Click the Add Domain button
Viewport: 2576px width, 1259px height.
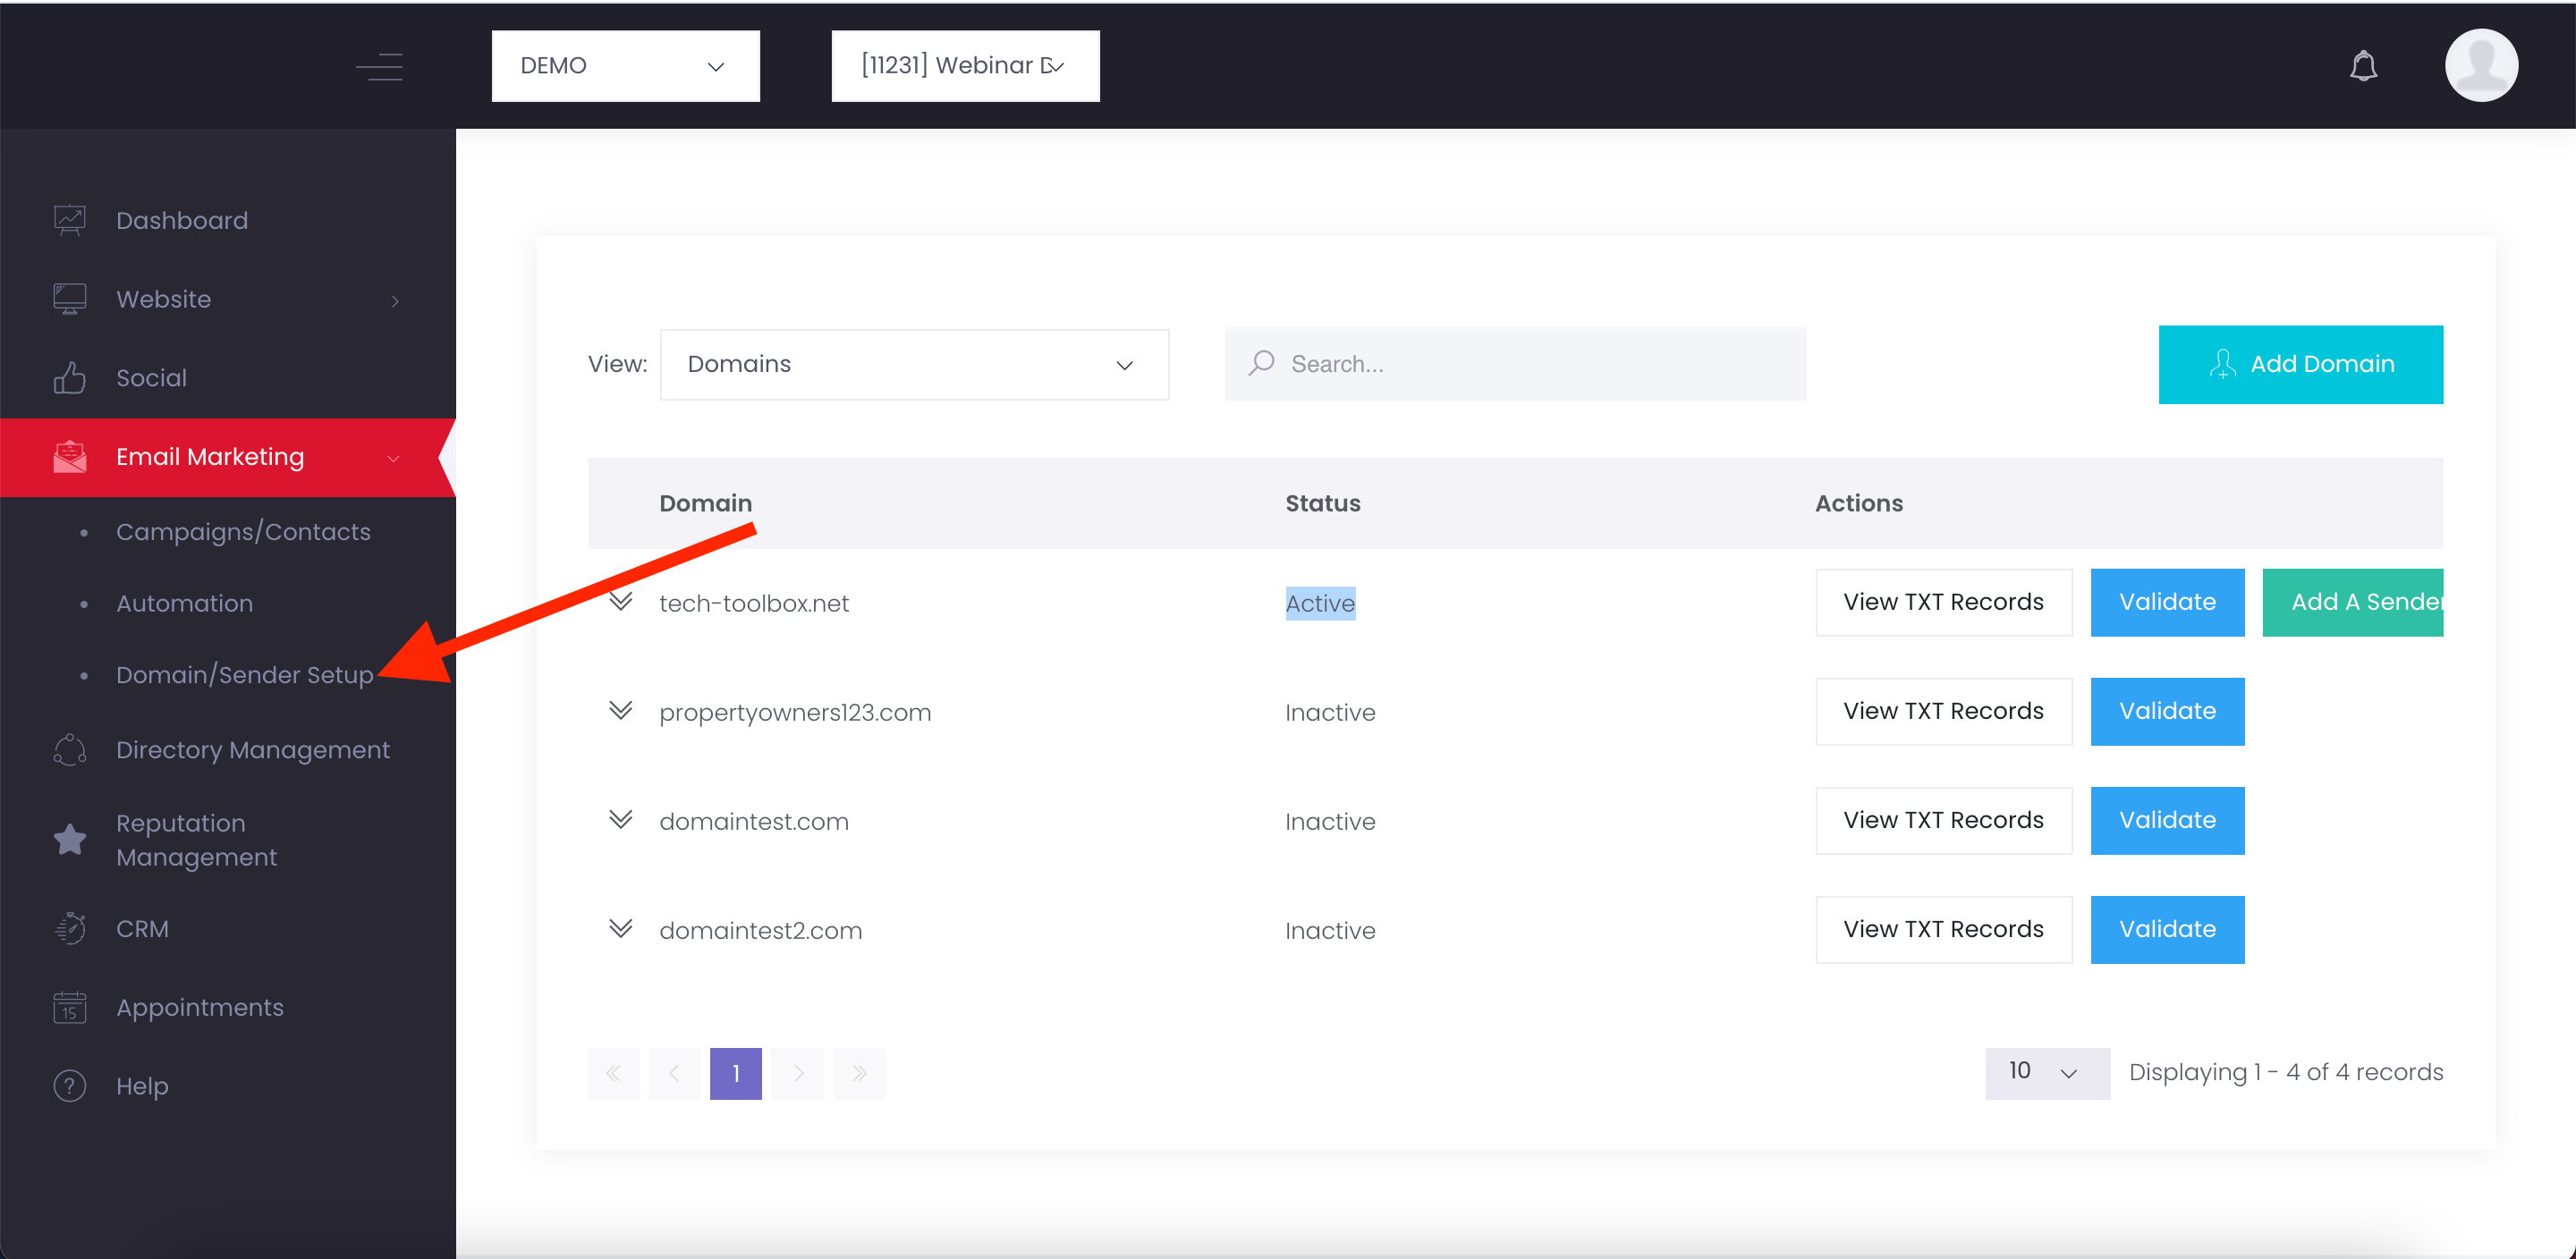(x=2299, y=364)
